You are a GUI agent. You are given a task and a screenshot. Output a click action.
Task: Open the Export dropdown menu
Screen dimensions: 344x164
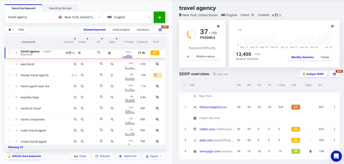pyautogui.click(x=154, y=156)
